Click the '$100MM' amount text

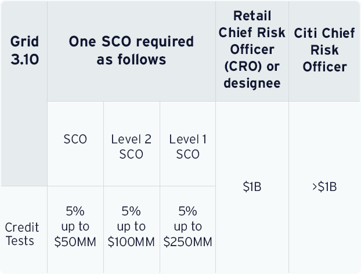click(x=131, y=241)
